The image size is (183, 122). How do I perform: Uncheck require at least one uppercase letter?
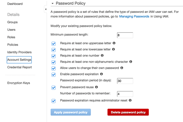point(54,44)
